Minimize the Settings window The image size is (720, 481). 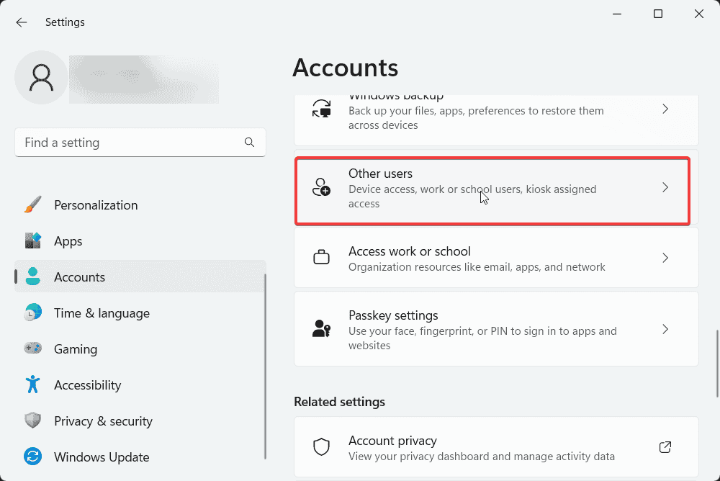tap(617, 14)
